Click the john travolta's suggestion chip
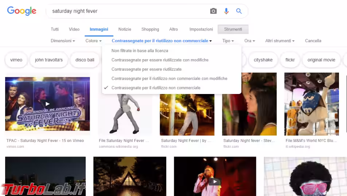This screenshot has width=347, height=196. pyautogui.click(x=49, y=60)
